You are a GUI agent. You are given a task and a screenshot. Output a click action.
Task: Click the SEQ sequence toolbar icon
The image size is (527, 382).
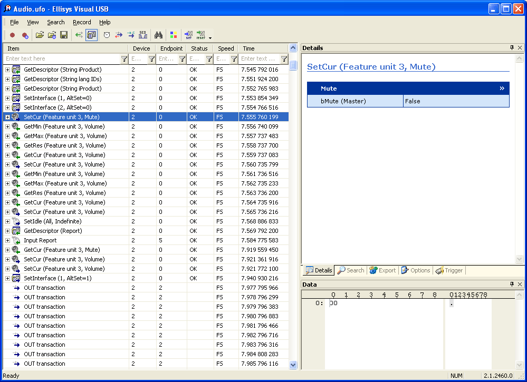[143, 35]
